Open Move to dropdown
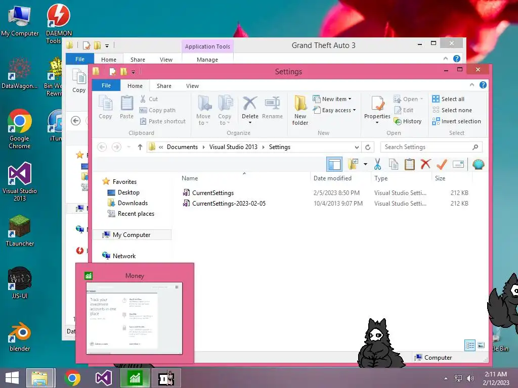Screen dimensions: 518x388 (x=203, y=111)
